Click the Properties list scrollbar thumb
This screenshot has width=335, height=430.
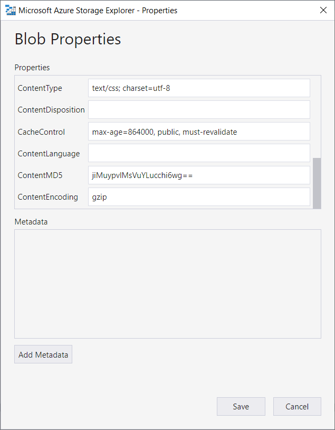click(x=317, y=183)
